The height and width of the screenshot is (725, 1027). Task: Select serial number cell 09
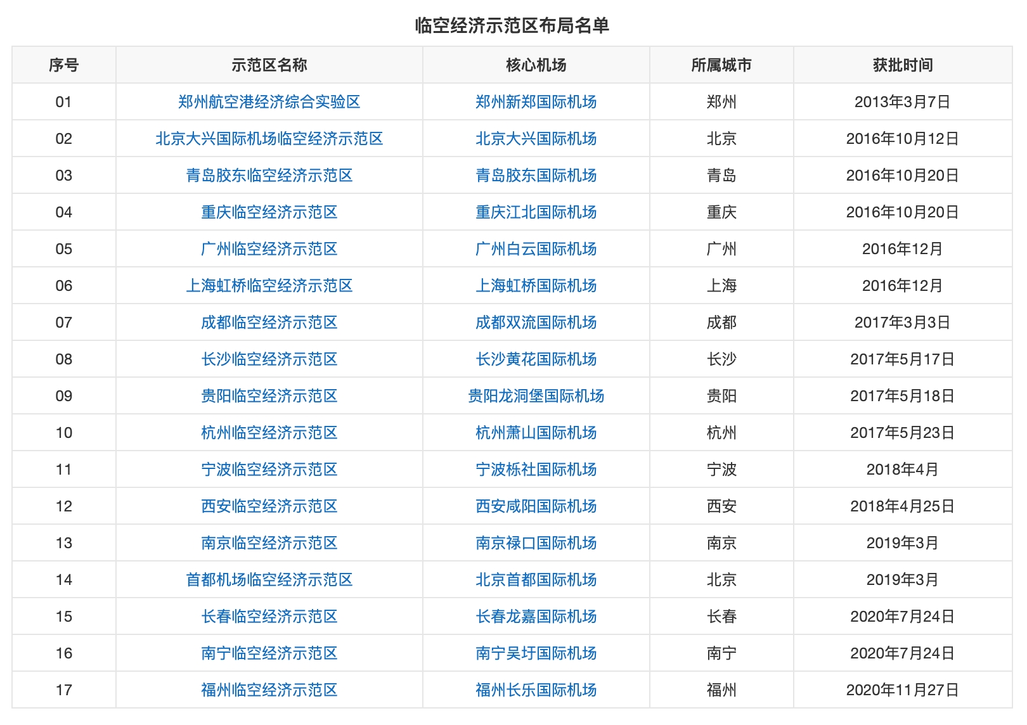point(64,396)
